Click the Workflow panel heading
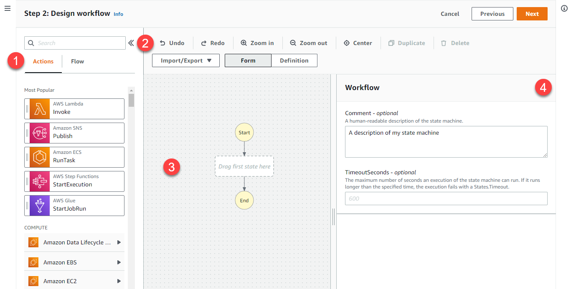Screen dimensions: 571x289 [362, 88]
